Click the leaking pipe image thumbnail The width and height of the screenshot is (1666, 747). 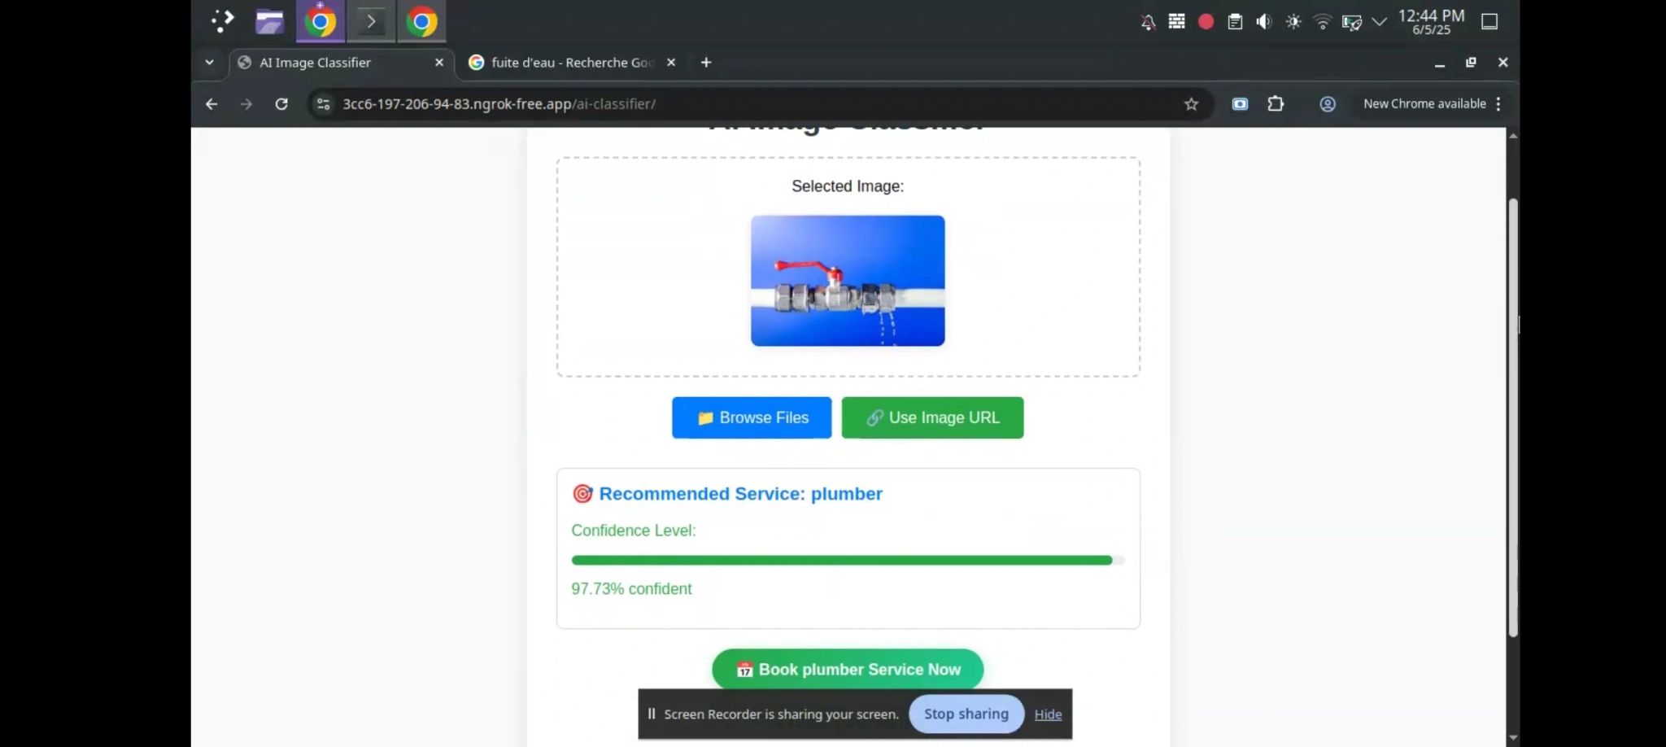[848, 281]
